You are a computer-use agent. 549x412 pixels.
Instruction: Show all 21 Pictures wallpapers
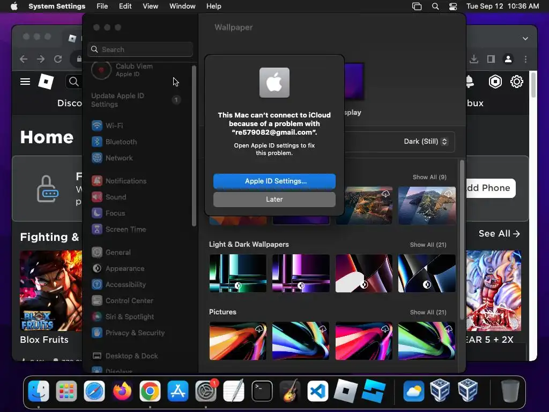(428, 313)
